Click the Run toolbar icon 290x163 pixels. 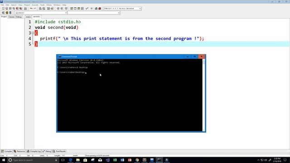pyautogui.click(x=75, y=9)
